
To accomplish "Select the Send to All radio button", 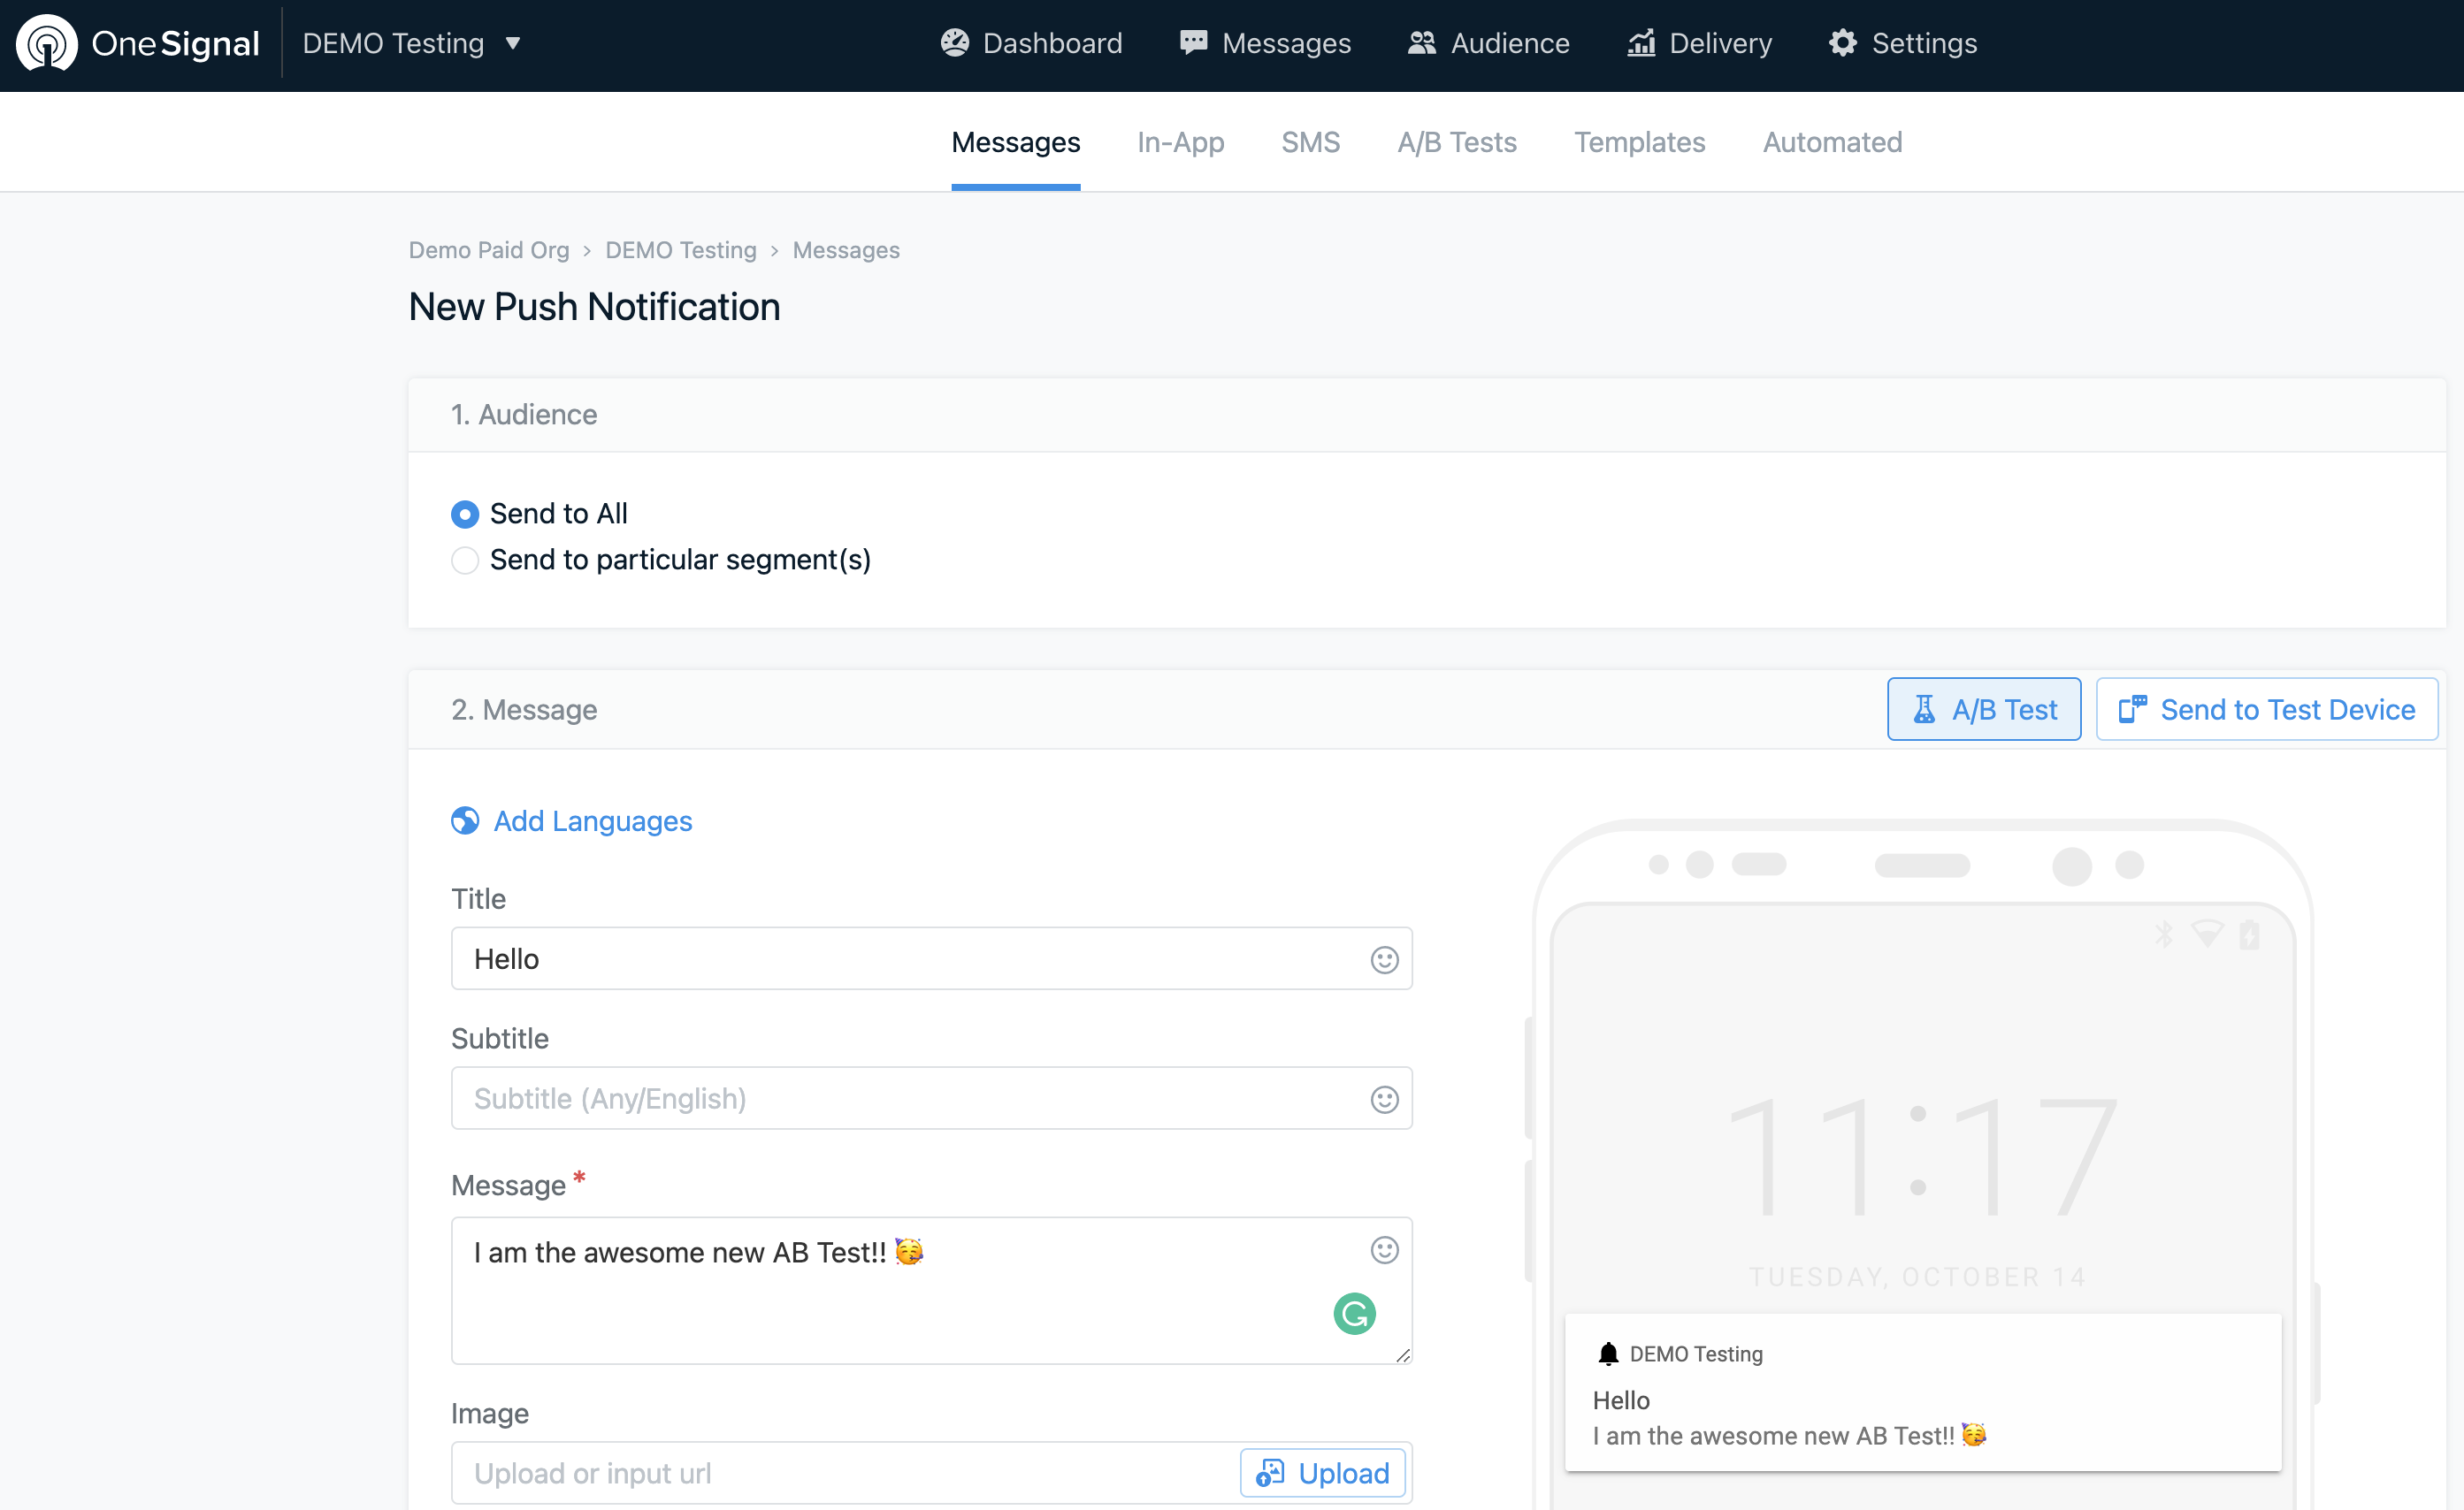I will [465, 514].
